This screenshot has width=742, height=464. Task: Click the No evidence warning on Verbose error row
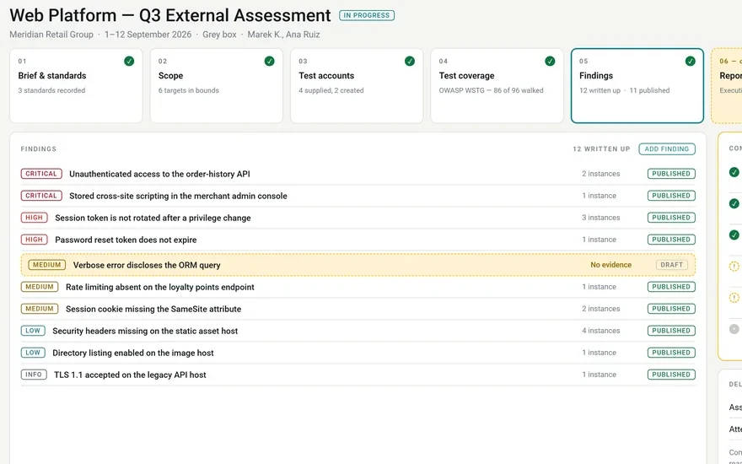tap(611, 265)
